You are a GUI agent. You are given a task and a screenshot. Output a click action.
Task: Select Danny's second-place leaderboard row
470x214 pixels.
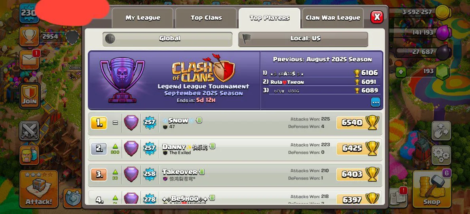(235, 149)
